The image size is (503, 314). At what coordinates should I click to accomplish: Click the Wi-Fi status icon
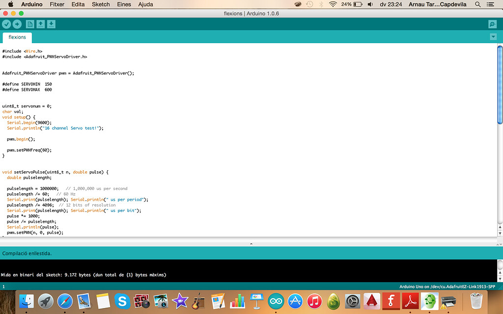coord(333,4)
